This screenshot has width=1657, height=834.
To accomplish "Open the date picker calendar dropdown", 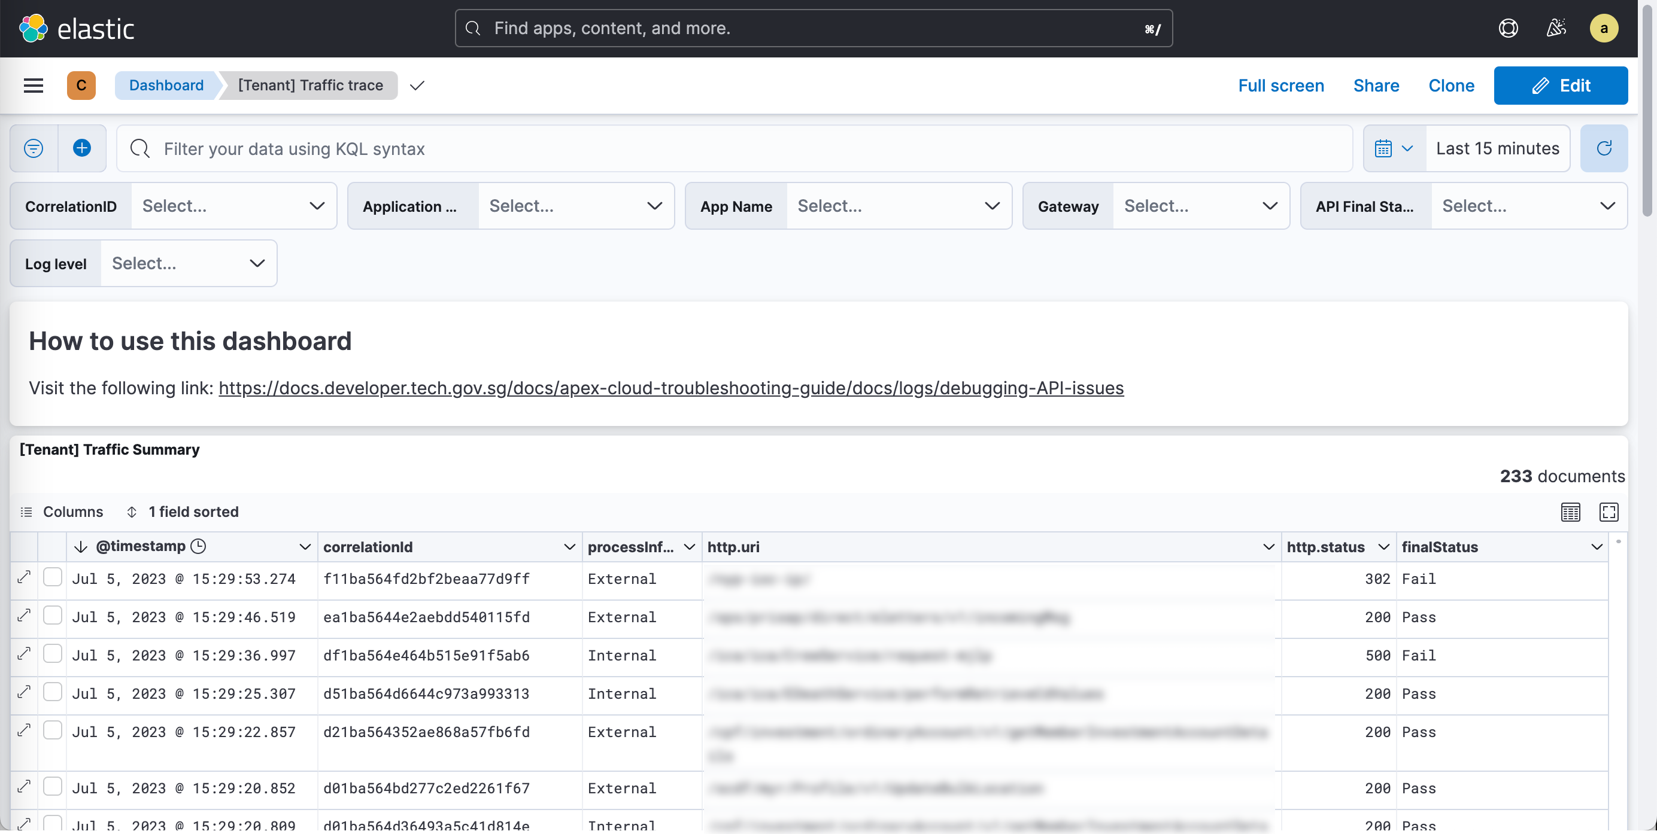I will click(x=1392, y=148).
